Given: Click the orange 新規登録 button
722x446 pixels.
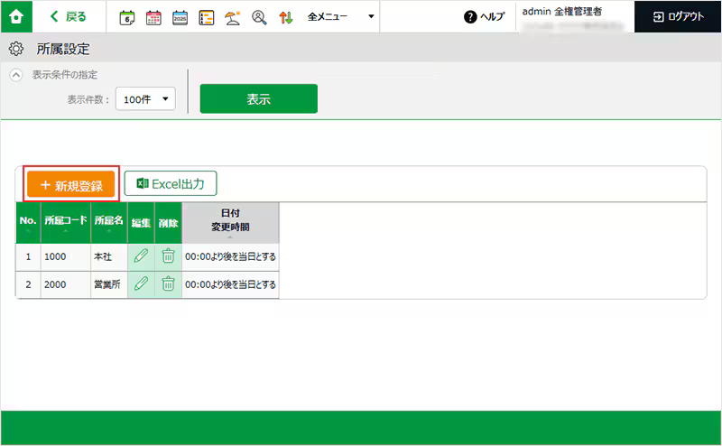Looking at the screenshot, I should tap(71, 185).
